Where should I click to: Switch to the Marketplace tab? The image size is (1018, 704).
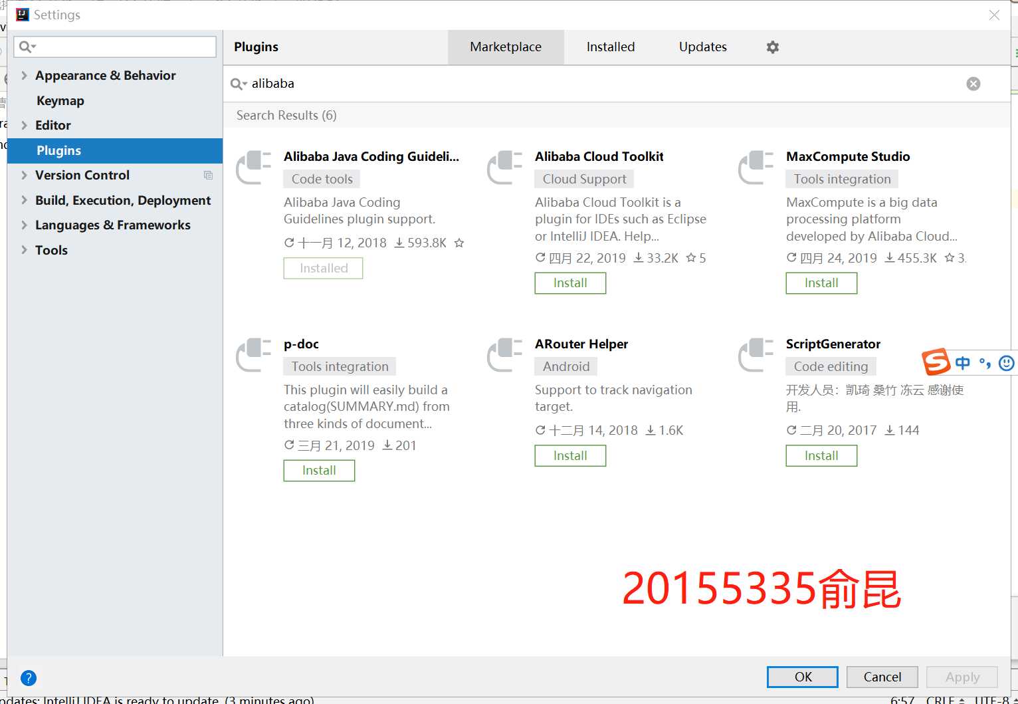(x=506, y=47)
